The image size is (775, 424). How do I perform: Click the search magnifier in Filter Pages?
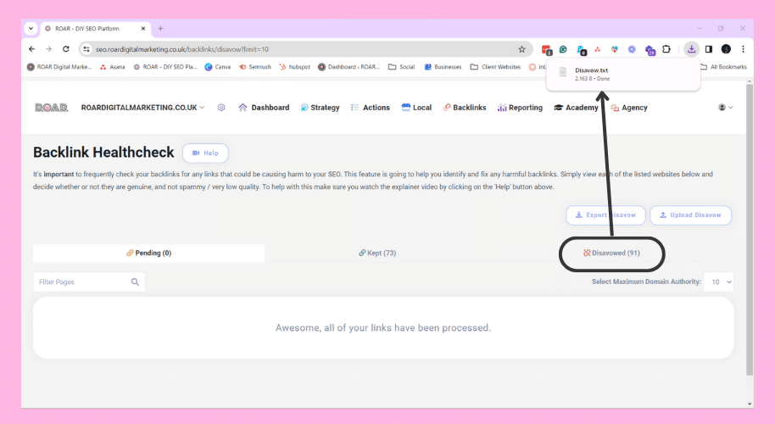(x=135, y=282)
